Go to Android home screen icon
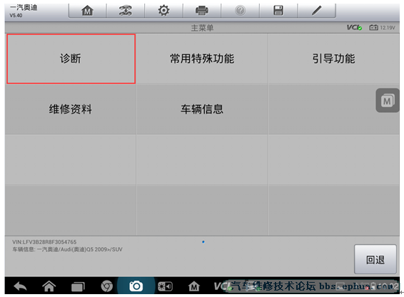The height and width of the screenshot is (297, 404). tap(49, 286)
